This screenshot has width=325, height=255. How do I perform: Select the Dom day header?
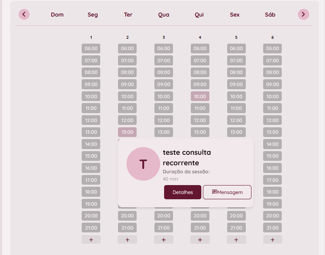pyautogui.click(x=57, y=15)
